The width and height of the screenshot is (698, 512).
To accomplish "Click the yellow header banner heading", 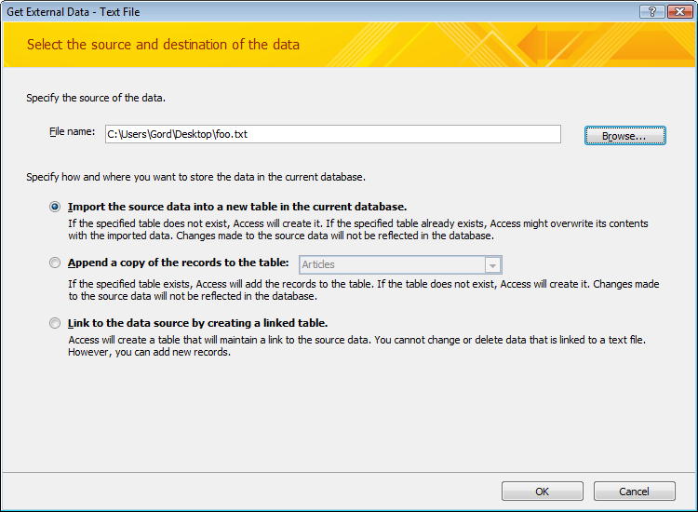I will pos(163,44).
